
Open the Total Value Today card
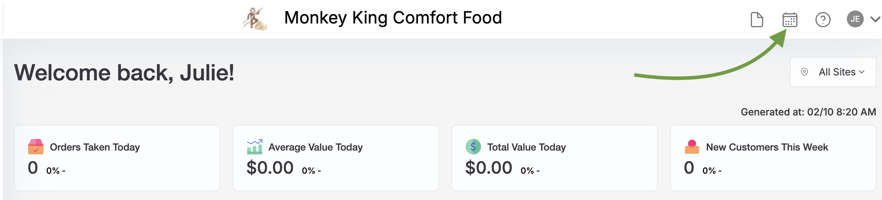[554, 158]
